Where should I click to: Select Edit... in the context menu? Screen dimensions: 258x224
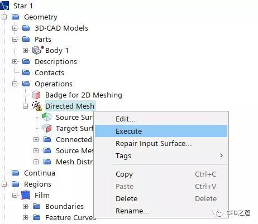126,119
